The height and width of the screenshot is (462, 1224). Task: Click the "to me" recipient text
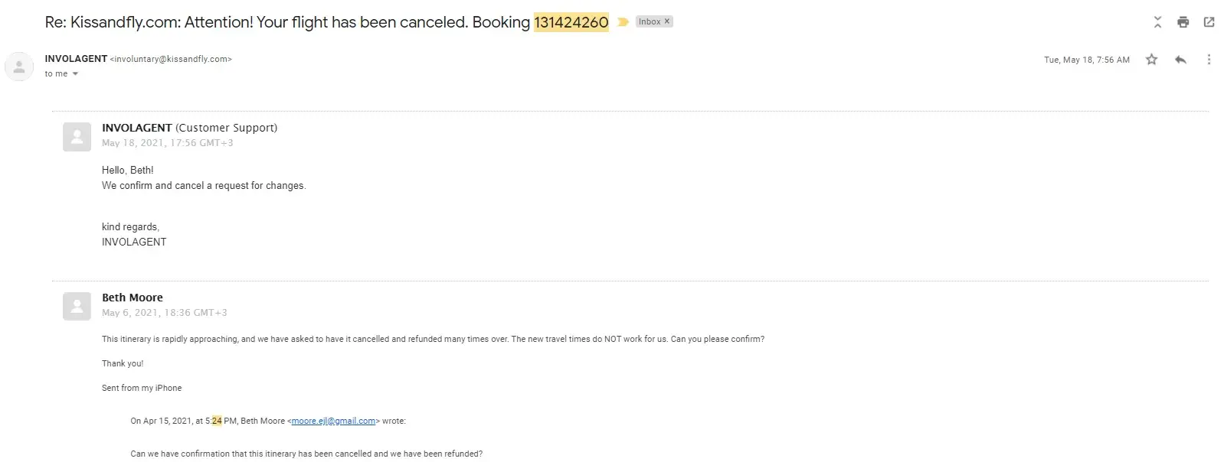[x=56, y=74]
